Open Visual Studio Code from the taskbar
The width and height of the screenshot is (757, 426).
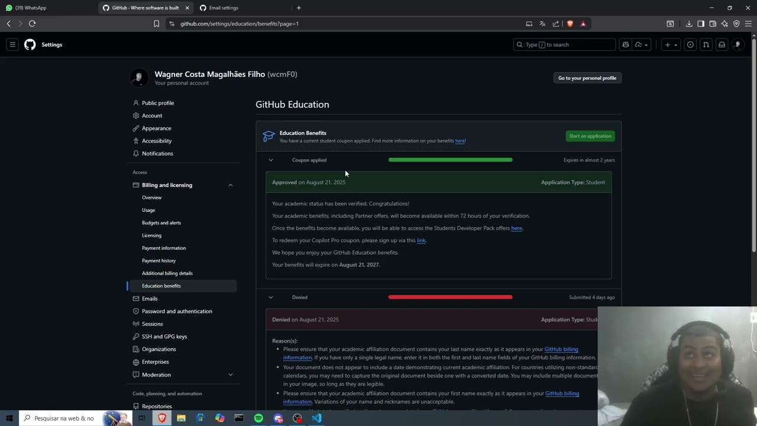(x=316, y=418)
